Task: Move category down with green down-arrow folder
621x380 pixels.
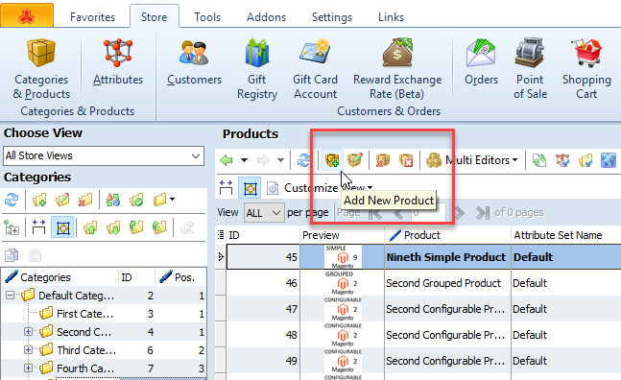Action: point(113,227)
